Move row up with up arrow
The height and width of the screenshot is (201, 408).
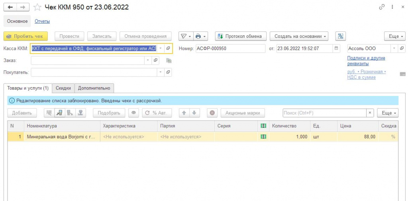tap(184, 113)
